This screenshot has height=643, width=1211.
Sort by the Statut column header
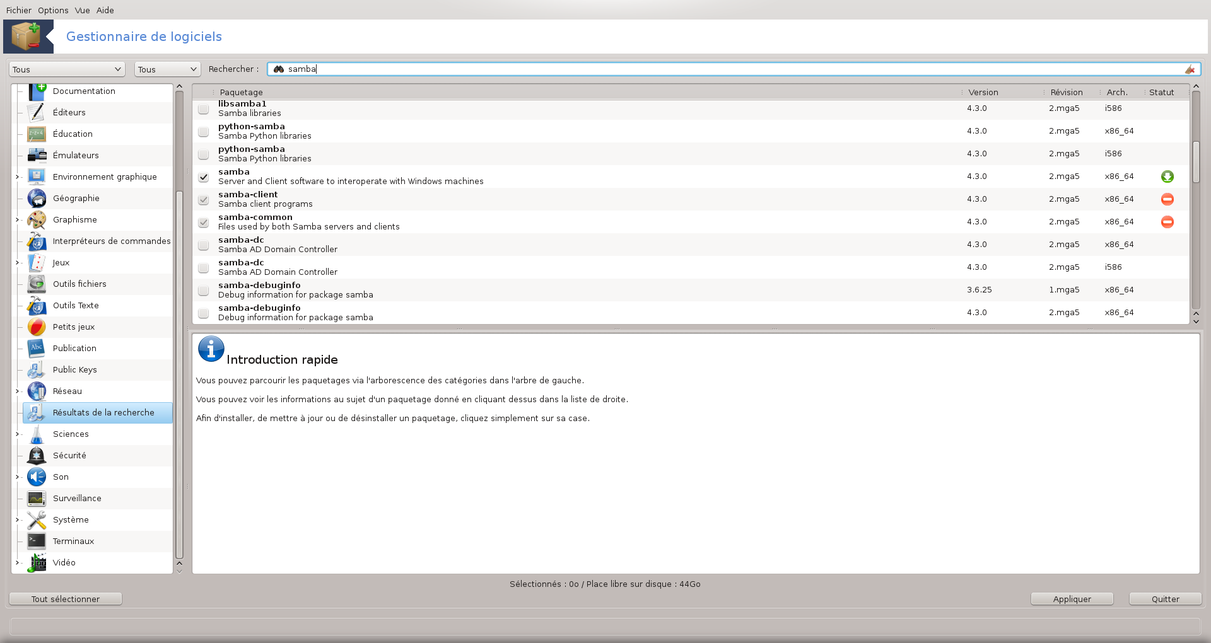tap(1161, 92)
